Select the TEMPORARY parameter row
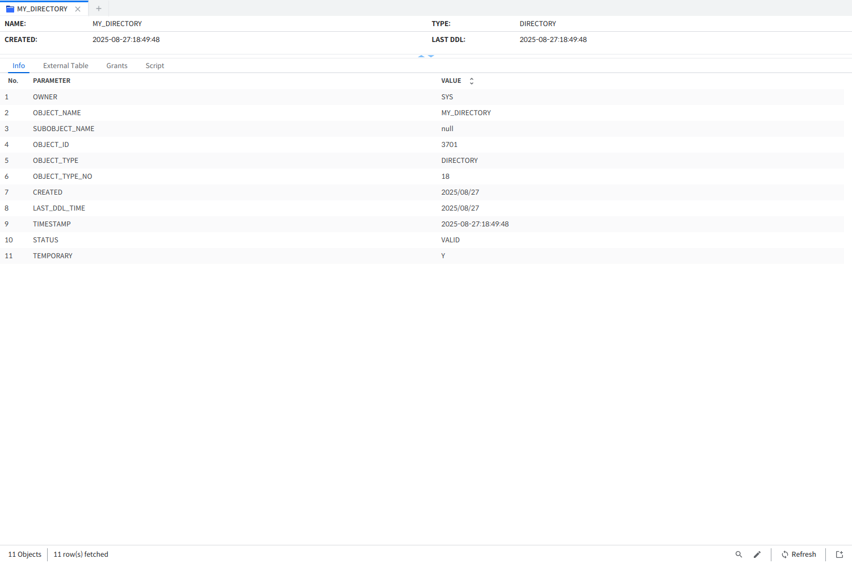The width and height of the screenshot is (852, 563). (x=52, y=256)
